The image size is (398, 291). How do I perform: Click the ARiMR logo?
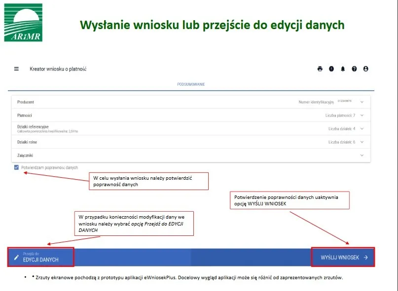point(22,22)
